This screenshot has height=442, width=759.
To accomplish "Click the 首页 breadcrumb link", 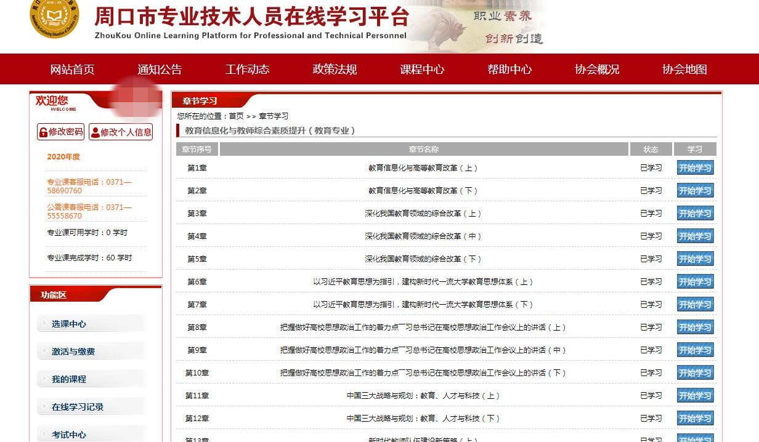I will (236, 116).
